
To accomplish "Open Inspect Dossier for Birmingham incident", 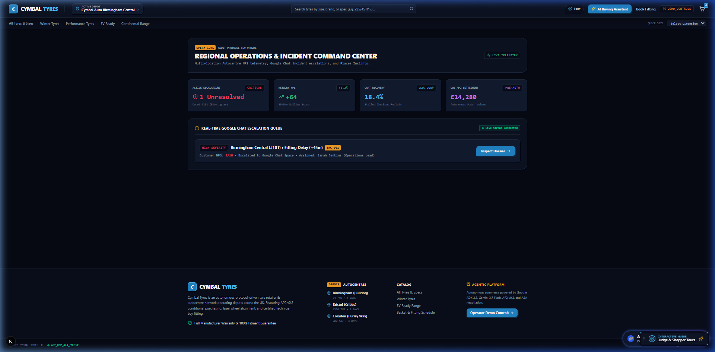I will click(496, 151).
